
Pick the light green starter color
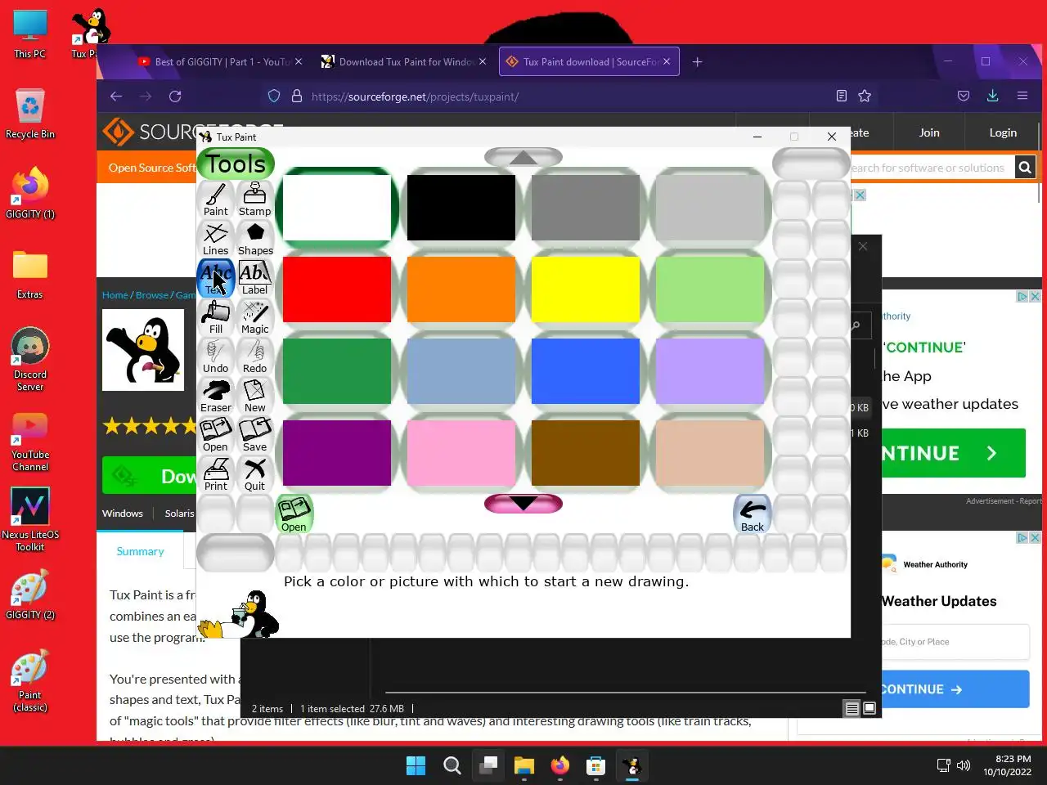(x=710, y=289)
